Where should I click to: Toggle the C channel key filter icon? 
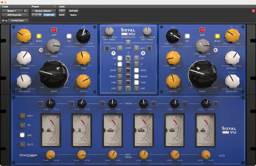coord(128,64)
